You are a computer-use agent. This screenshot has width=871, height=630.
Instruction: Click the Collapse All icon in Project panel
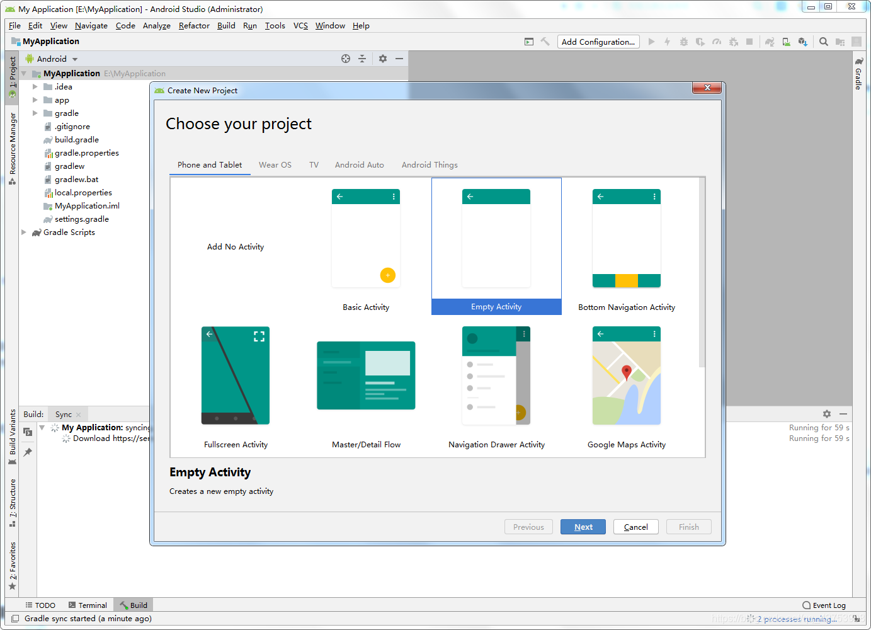click(x=362, y=59)
